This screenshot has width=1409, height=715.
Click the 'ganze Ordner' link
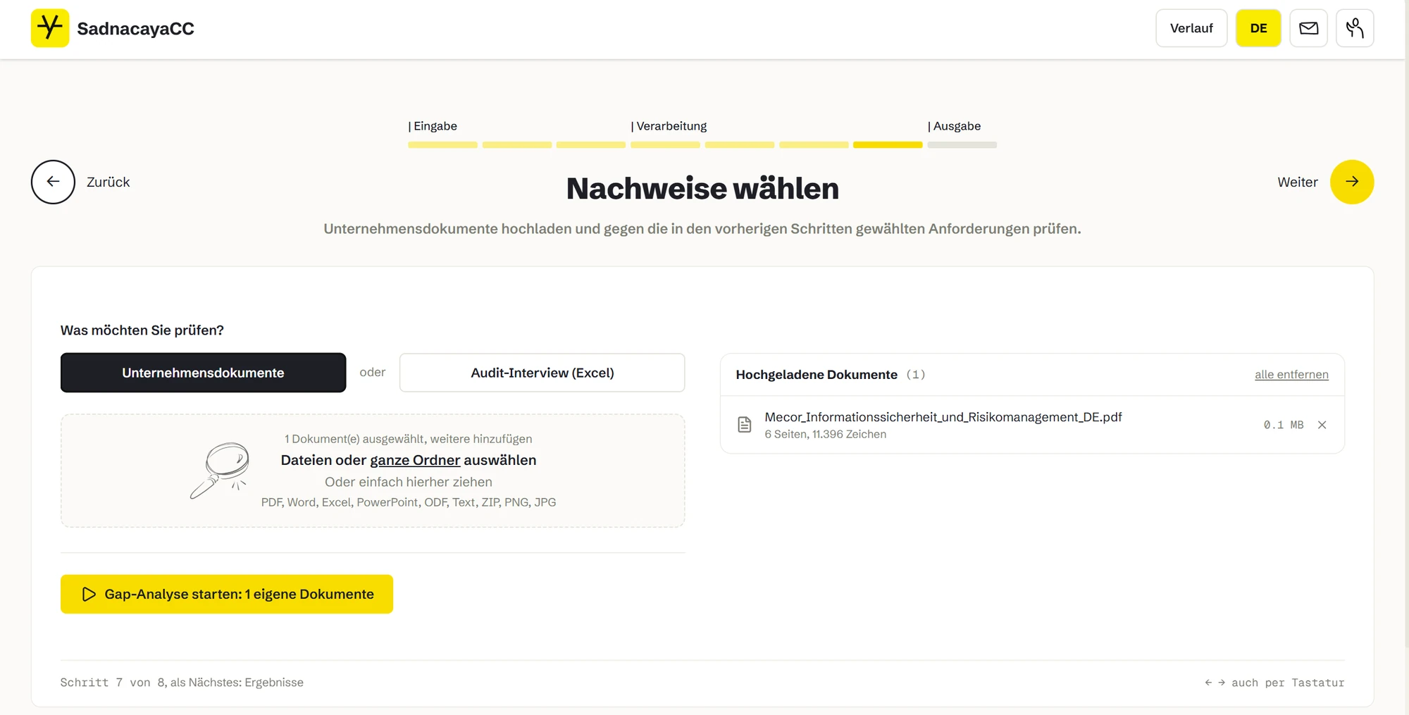[x=415, y=460]
